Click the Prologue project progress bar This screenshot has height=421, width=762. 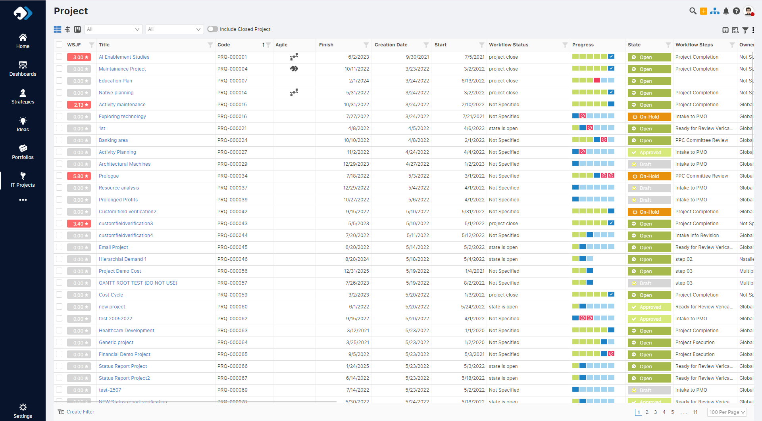tap(593, 176)
